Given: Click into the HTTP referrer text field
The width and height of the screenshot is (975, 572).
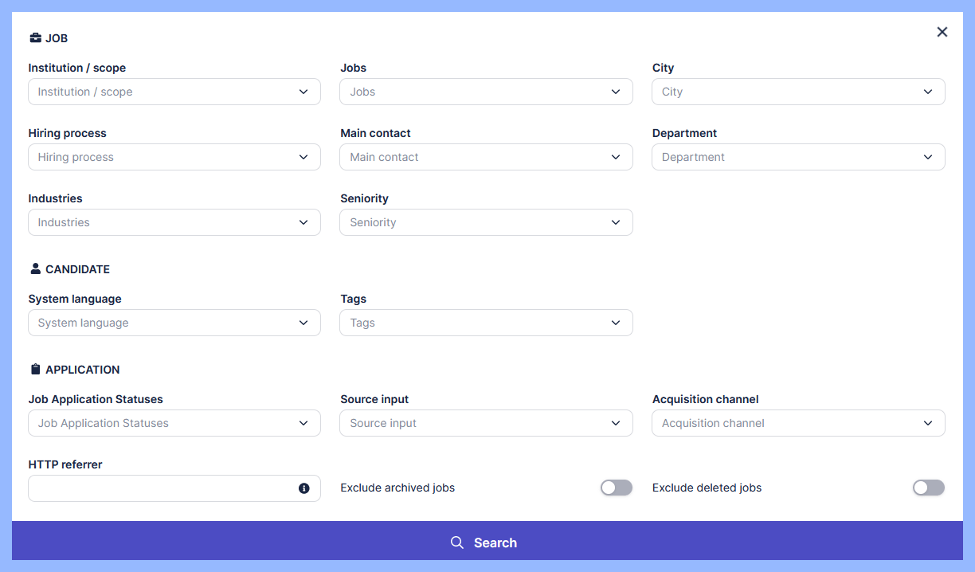Looking at the screenshot, I should point(159,488).
